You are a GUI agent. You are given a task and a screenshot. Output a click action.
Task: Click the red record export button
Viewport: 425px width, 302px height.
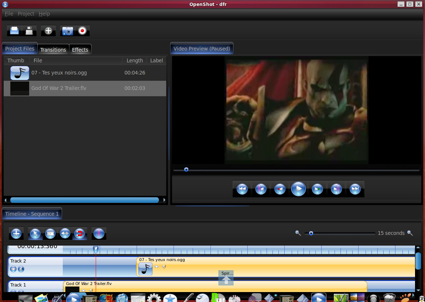click(82, 31)
